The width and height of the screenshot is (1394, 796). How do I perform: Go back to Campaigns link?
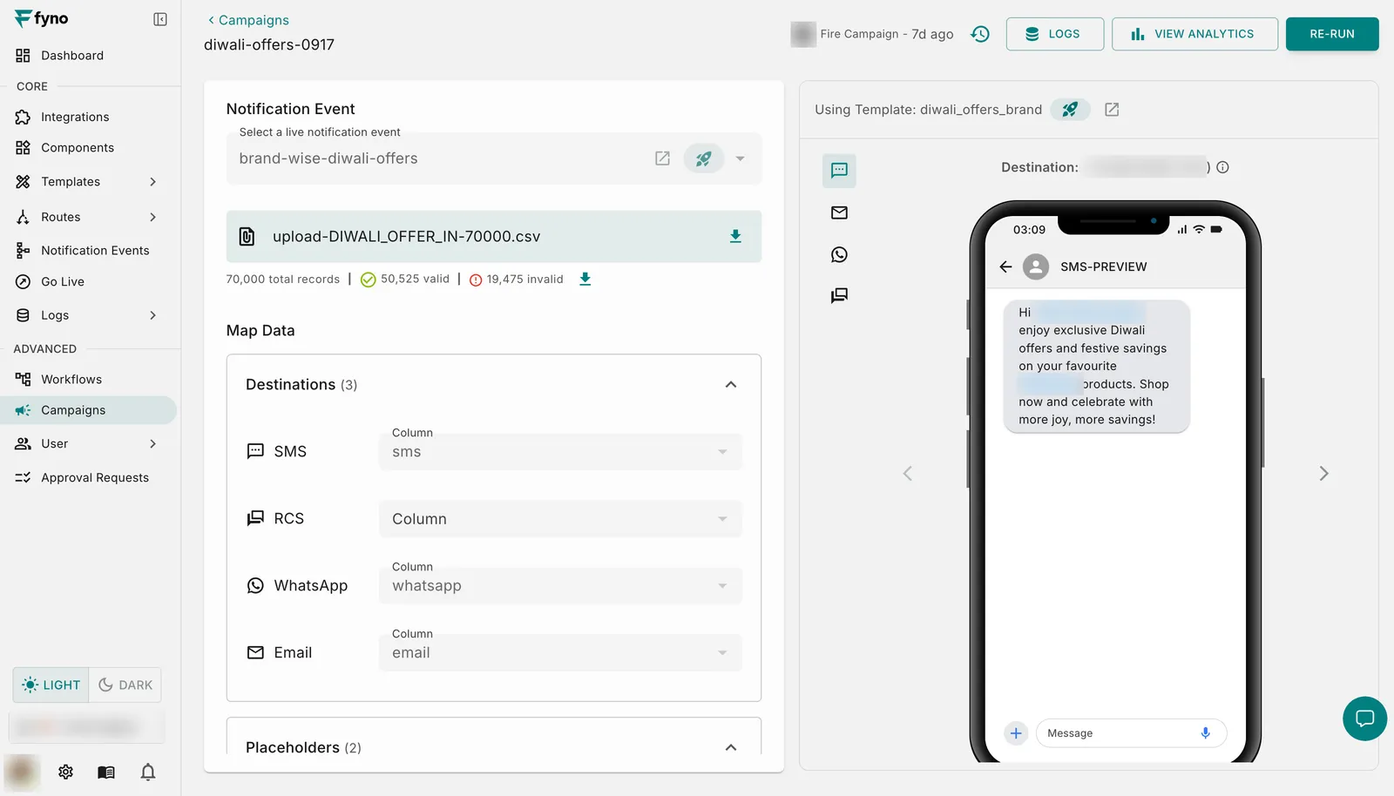248,20
